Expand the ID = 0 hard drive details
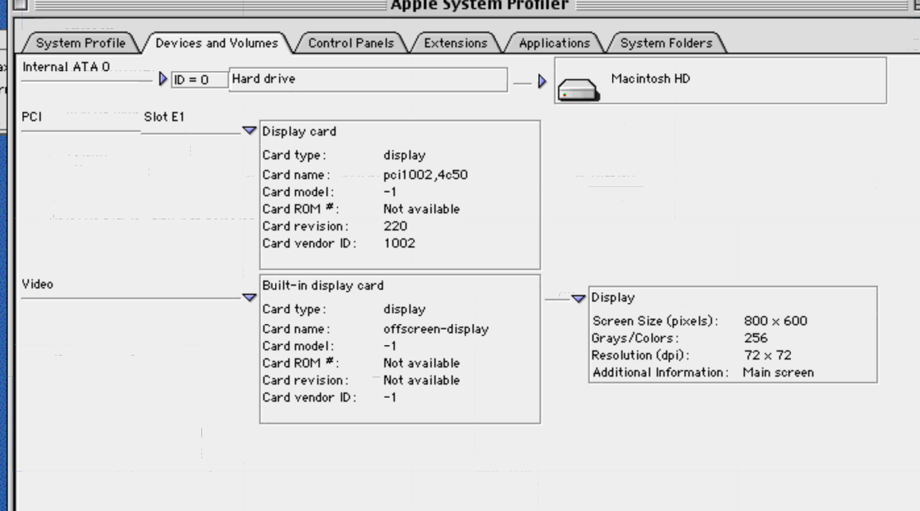 [163, 80]
